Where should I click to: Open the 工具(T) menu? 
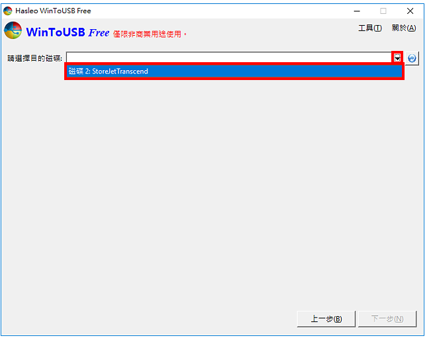click(369, 28)
